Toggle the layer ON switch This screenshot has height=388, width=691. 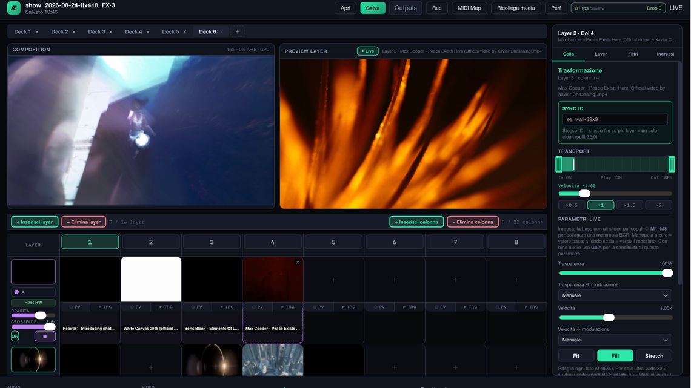click(x=15, y=336)
